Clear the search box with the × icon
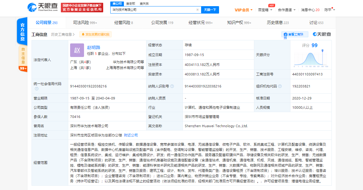Screen dimensions: 363x190 (x=197, y=10)
